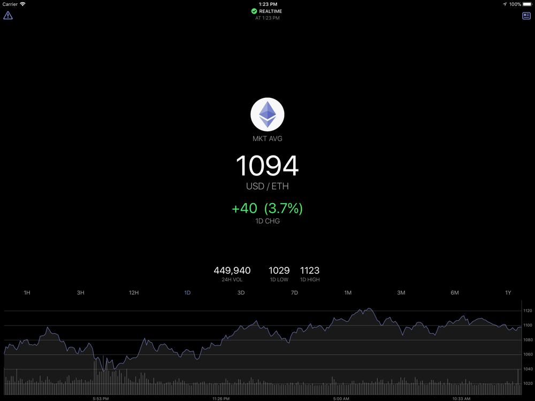This screenshot has width=535, height=401.
Task: Tap the 24H VOL label
Action: [232, 280]
